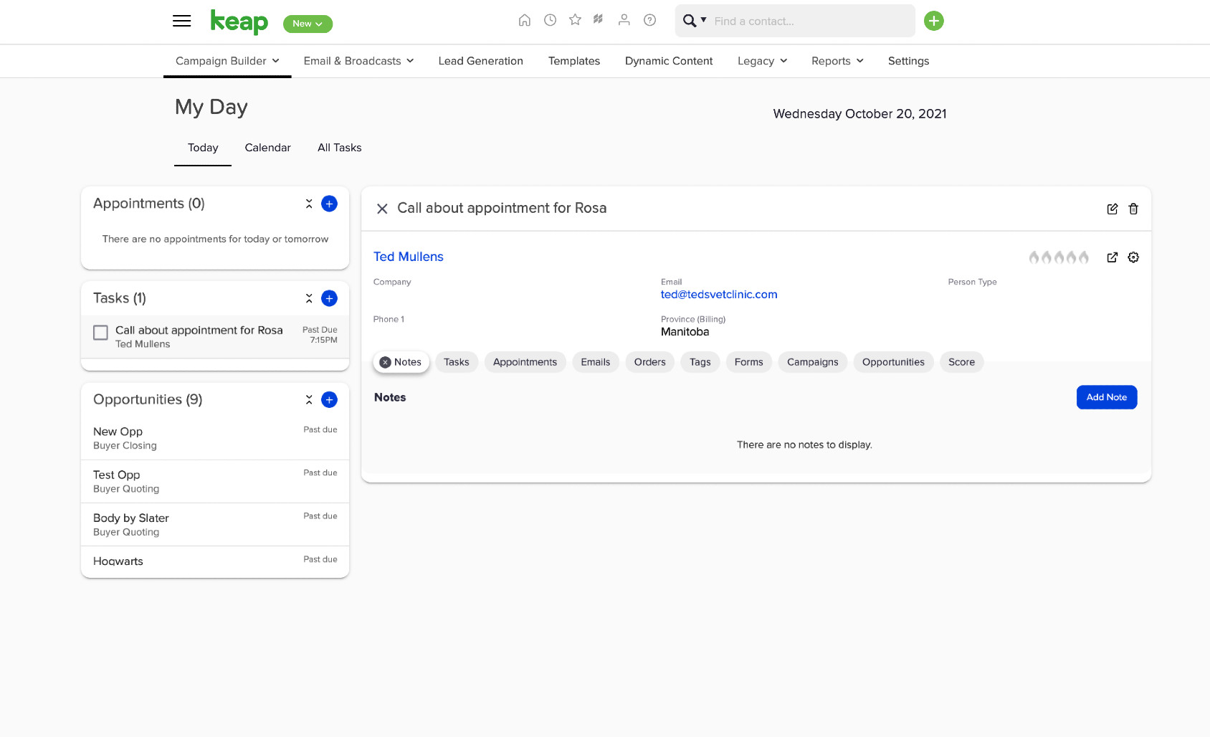This screenshot has width=1210, height=737.
Task: Open the help question mark icon
Action: (649, 20)
